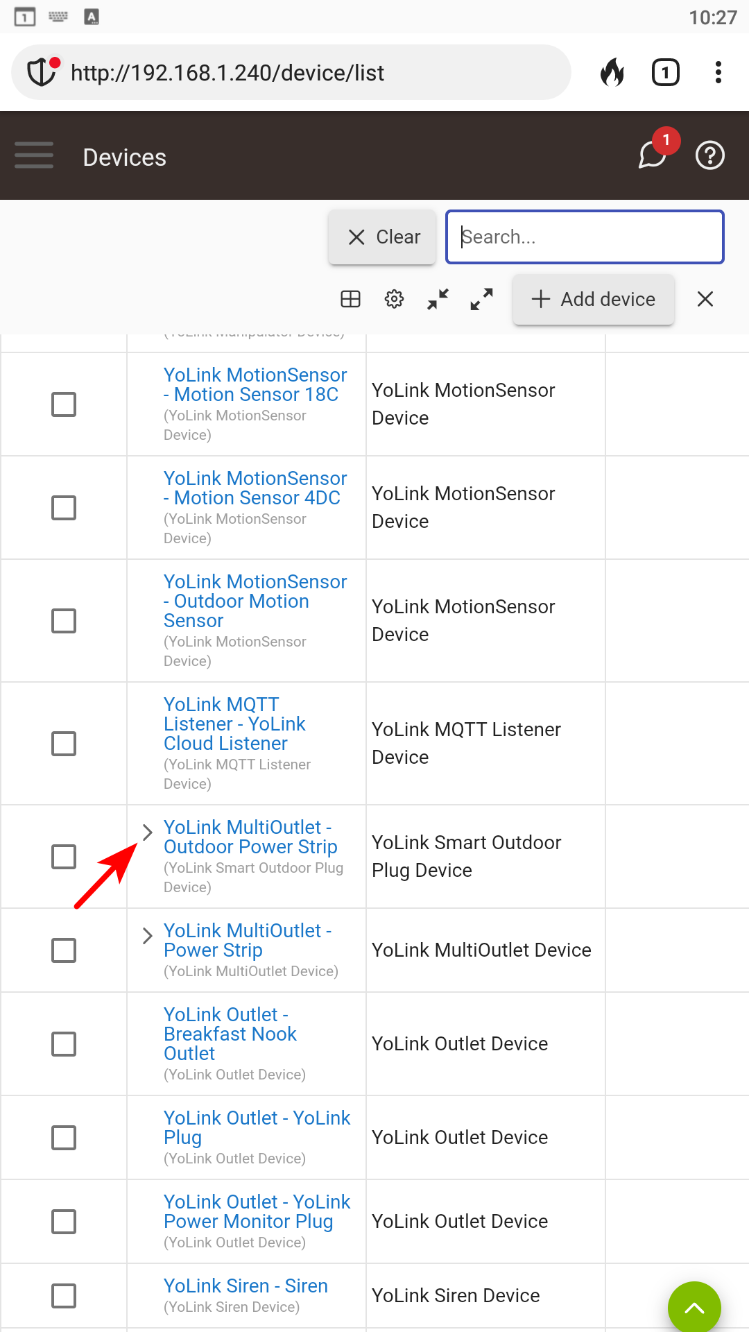Open YoLink MultiOutlet - Power Strip link
This screenshot has width=749, height=1332.
(248, 941)
